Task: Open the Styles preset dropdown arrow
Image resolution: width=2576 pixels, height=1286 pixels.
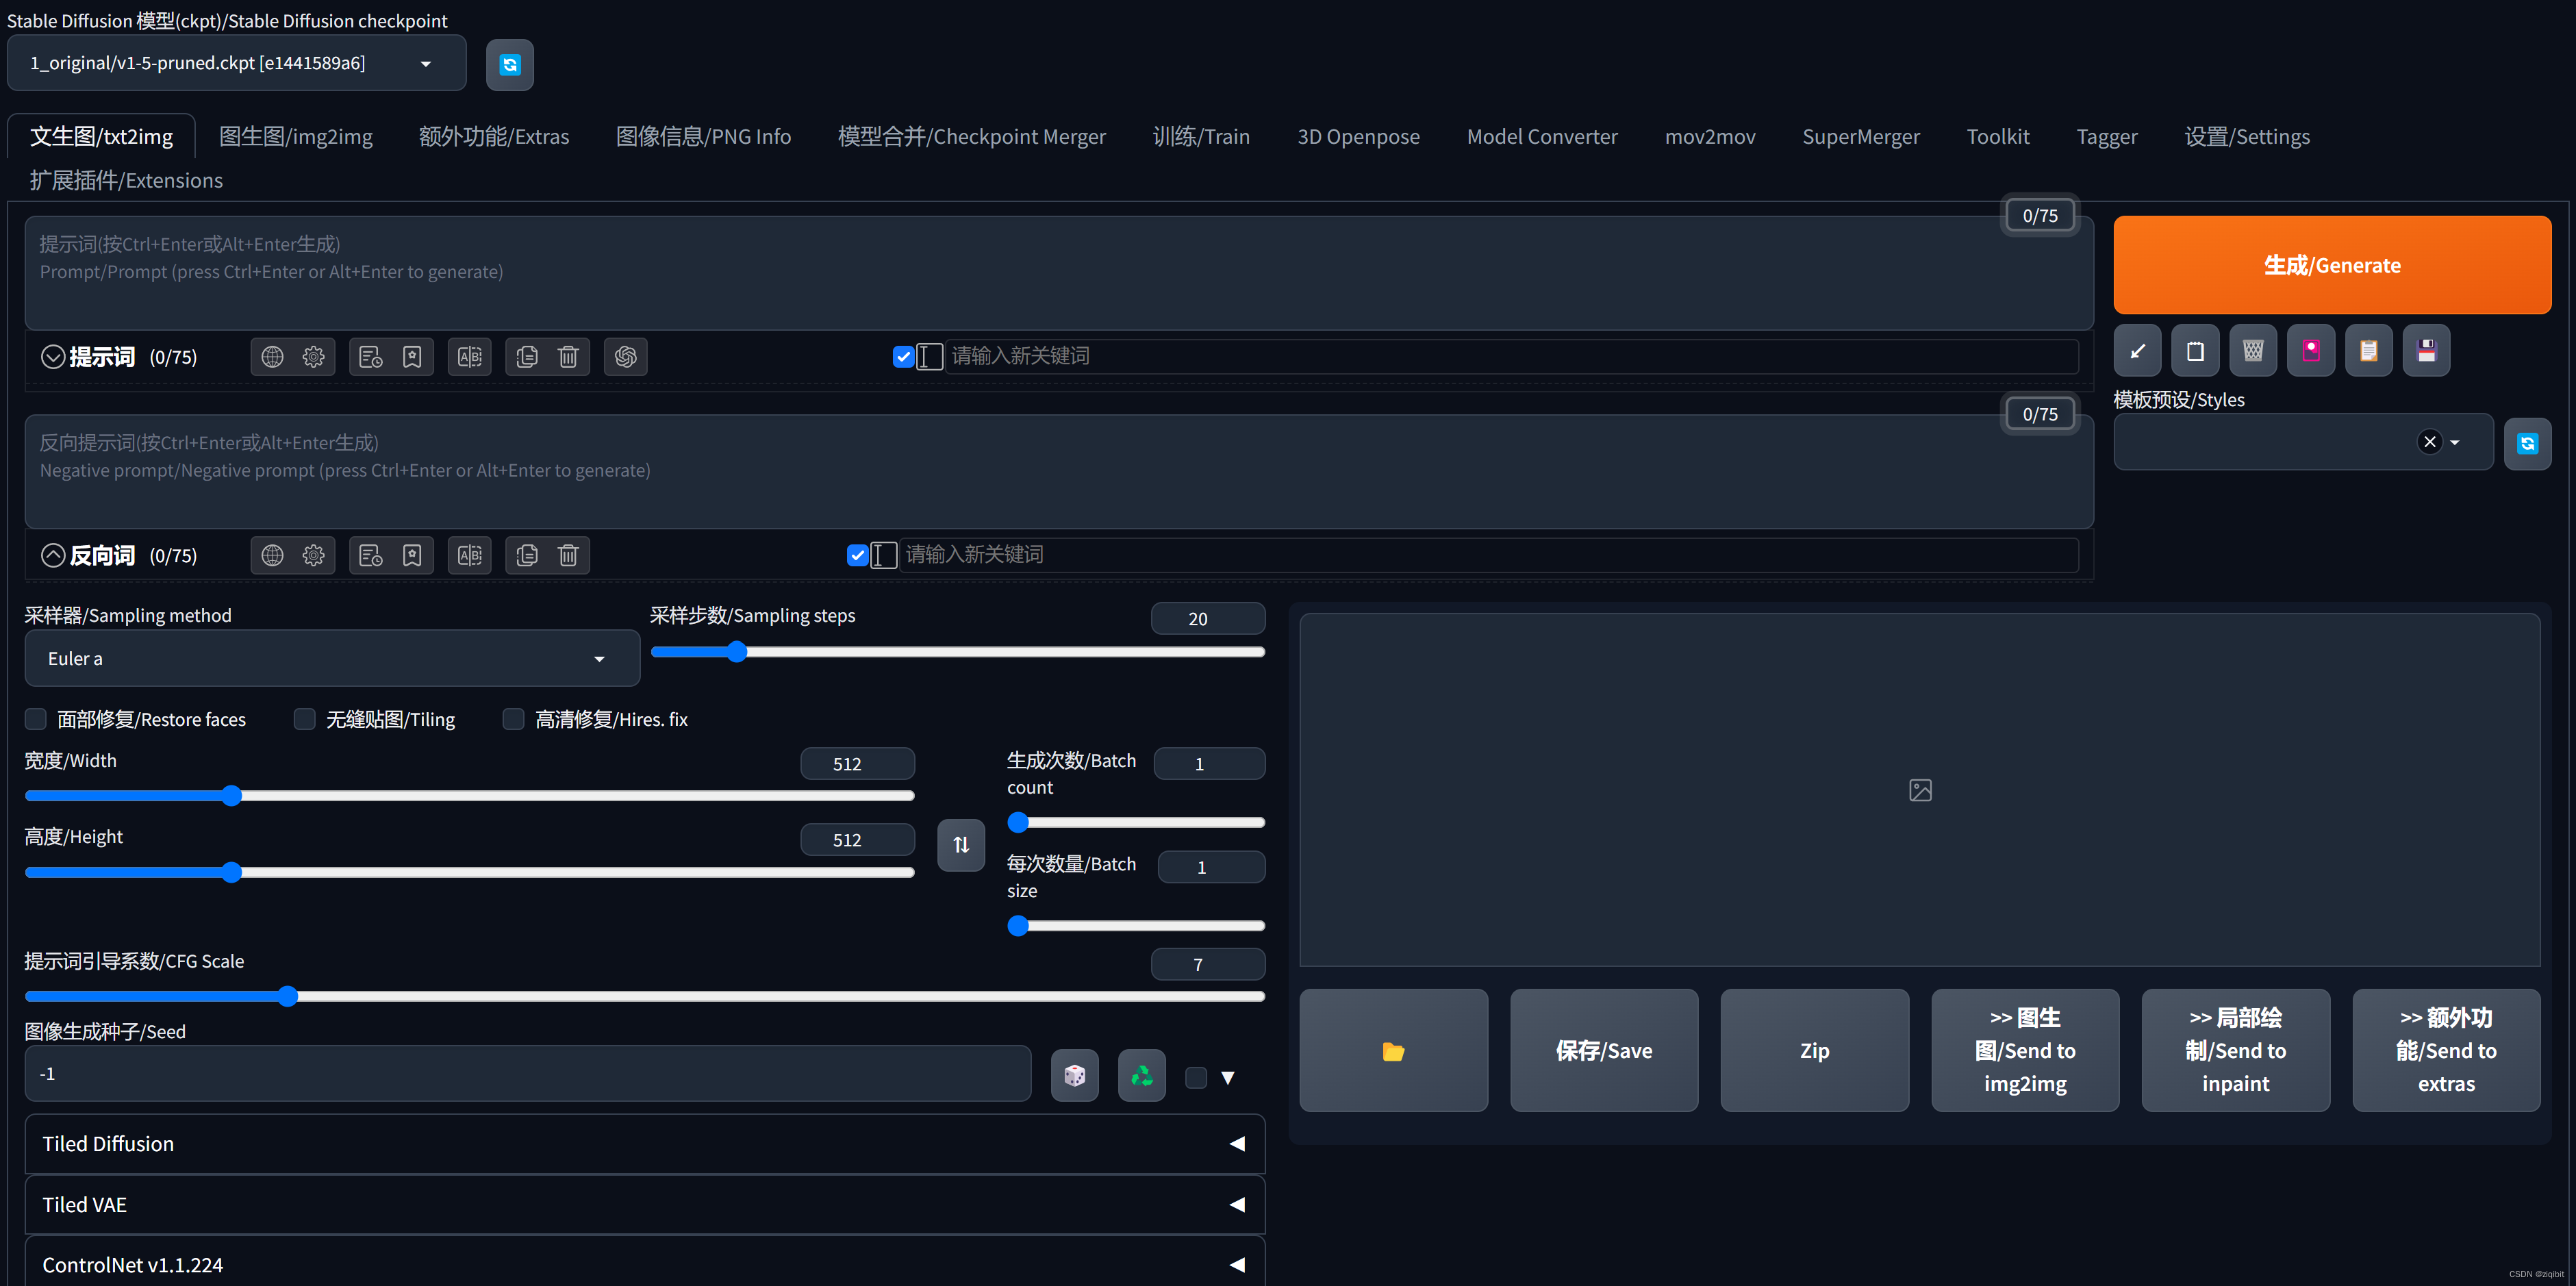Action: (2455, 442)
